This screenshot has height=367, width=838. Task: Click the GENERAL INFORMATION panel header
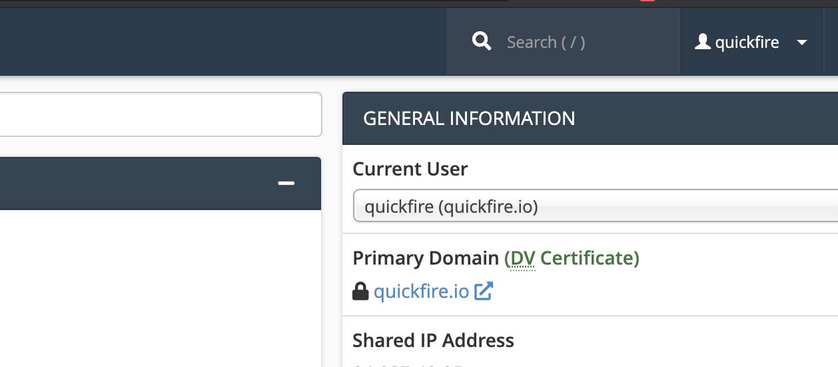point(469,118)
